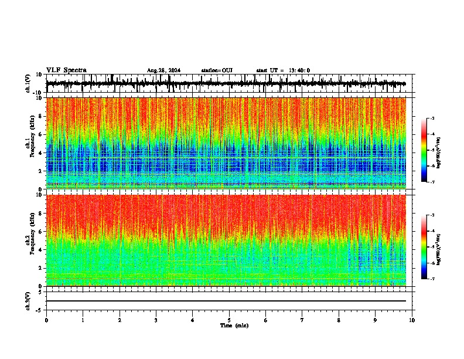The width and height of the screenshot is (464, 359).
Task: Click time axis tick label '9'
Action: pyautogui.click(x=375, y=320)
